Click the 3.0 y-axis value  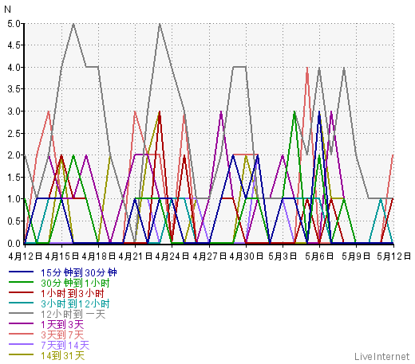click(14, 112)
